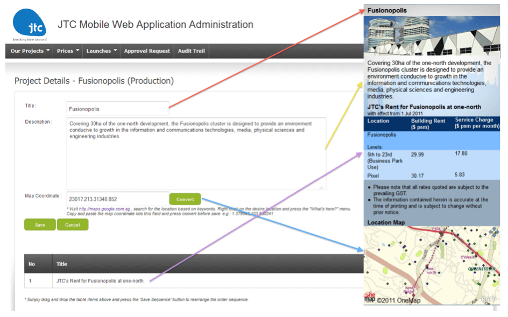Click the green Convert button

point(185,199)
